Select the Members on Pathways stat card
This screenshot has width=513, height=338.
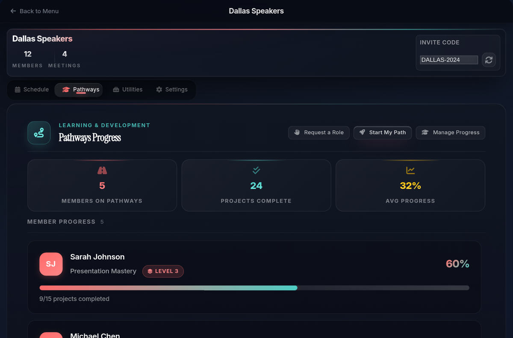(102, 185)
